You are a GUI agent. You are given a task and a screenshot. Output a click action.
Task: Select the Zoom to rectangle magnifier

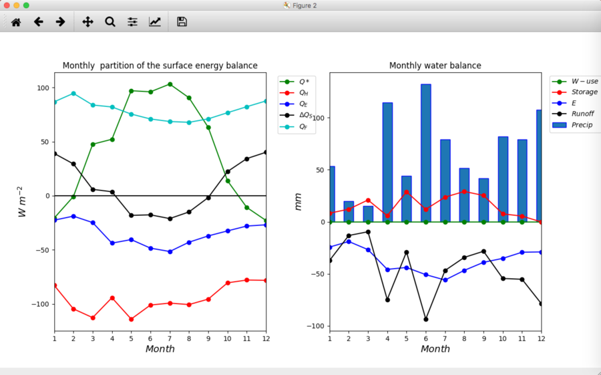pos(110,22)
